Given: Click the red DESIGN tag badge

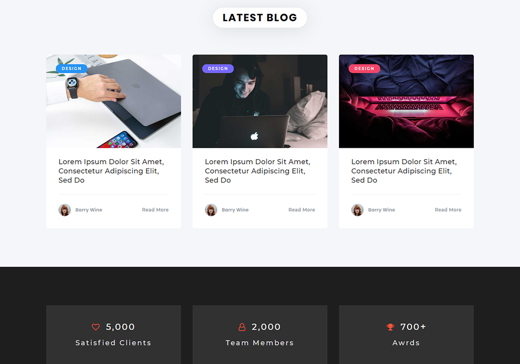Looking at the screenshot, I should [x=364, y=69].
